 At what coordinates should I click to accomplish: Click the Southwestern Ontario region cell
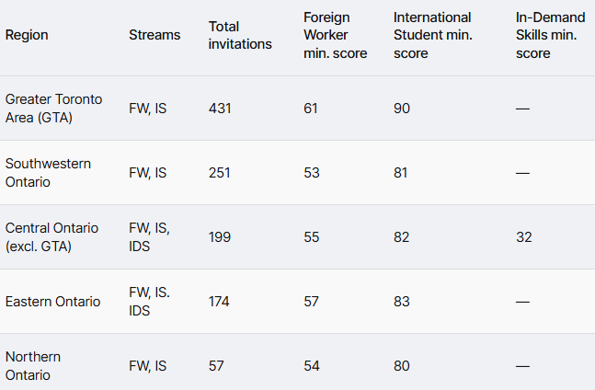click(49, 172)
